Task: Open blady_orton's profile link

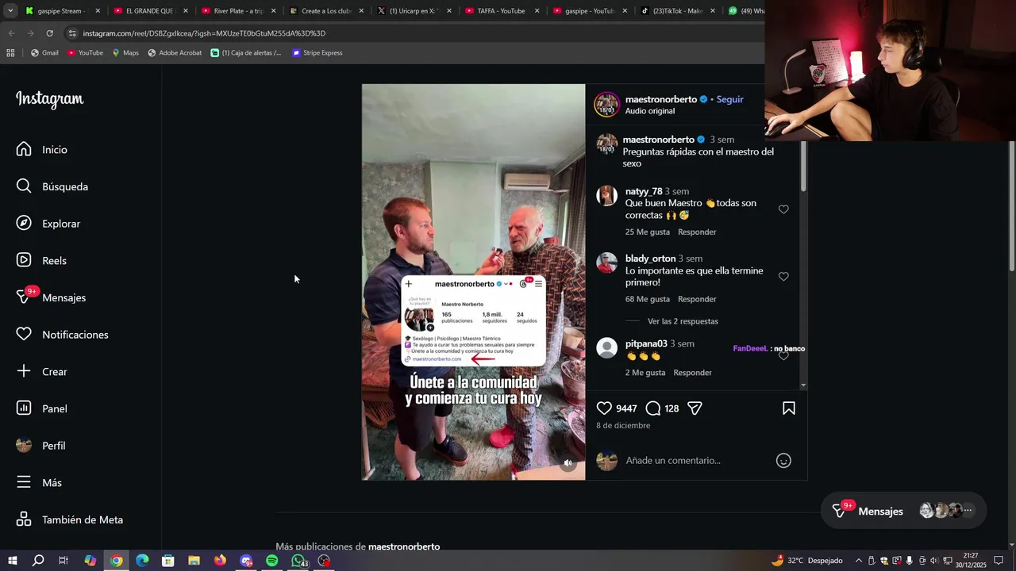Action: (650, 259)
